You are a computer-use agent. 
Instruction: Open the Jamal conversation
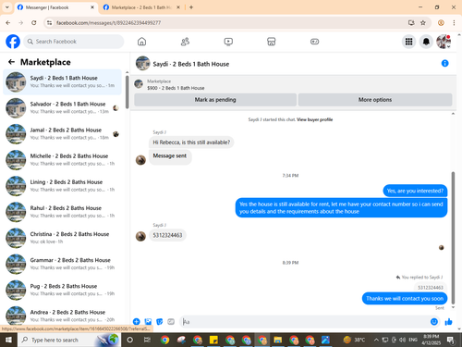click(x=62, y=134)
